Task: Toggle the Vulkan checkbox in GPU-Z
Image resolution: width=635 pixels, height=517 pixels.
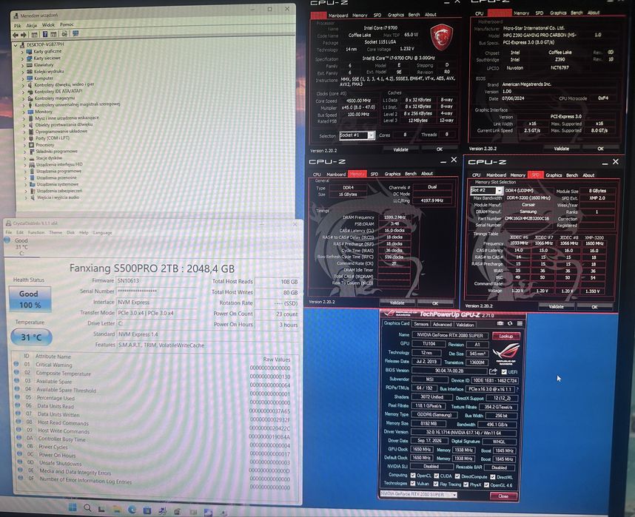Action: pos(412,484)
